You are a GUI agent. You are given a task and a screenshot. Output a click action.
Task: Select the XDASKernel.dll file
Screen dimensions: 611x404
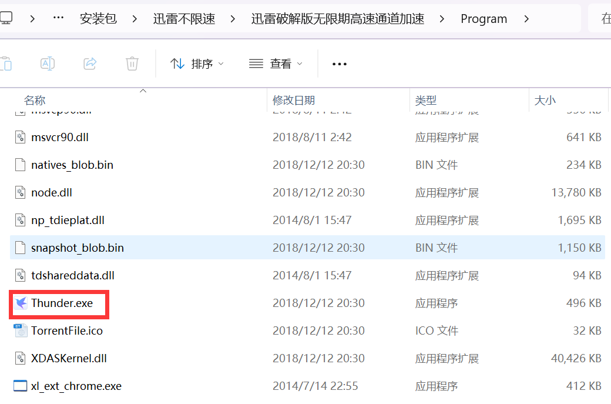coord(69,358)
